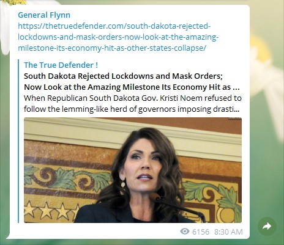Viewport: 284px width, 245px height.
Task: Click the headline 'South Dakota Rejected Lockdowns and Mask Orders'
Action: (x=123, y=76)
